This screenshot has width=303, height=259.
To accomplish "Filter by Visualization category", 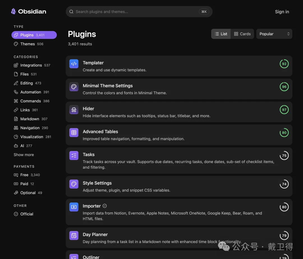I will pos(33,137).
